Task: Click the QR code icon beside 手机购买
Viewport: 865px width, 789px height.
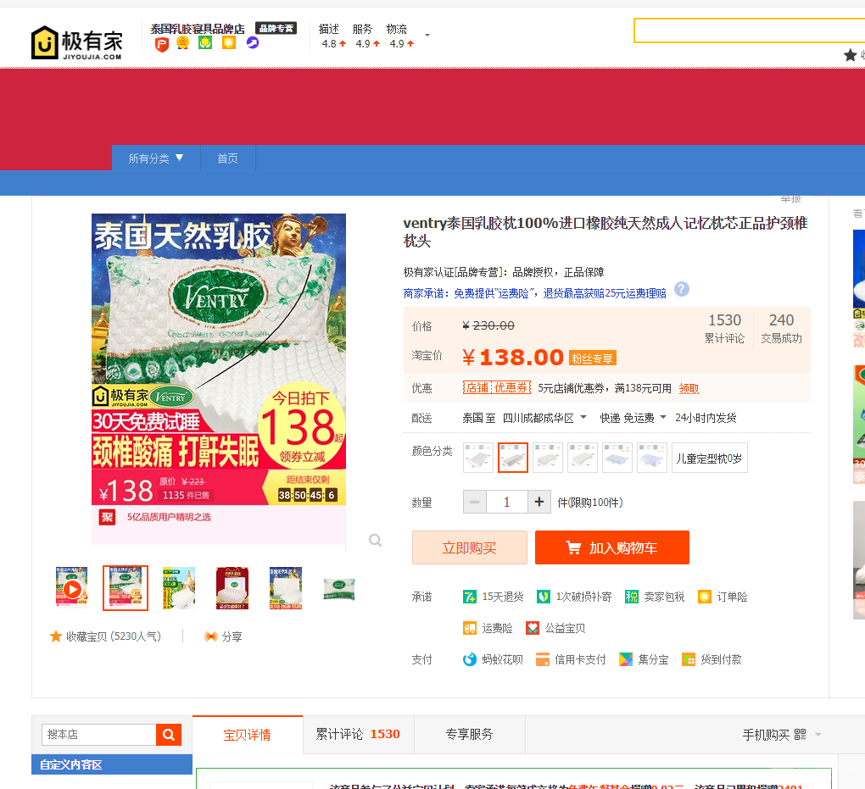Action: [800, 735]
